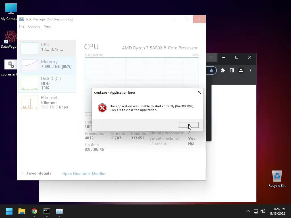Click the Memory mini graph thumbnail
This screenshot has height=218, width=291.
(30, 65)
